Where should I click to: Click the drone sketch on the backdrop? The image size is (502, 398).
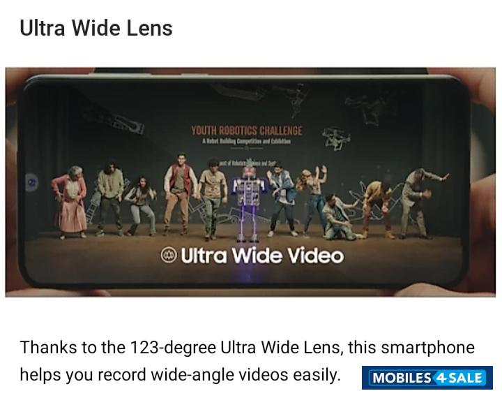(335, 138)
